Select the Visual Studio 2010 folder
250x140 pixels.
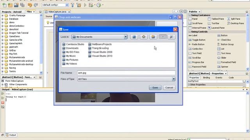click(x=100, y=56)
